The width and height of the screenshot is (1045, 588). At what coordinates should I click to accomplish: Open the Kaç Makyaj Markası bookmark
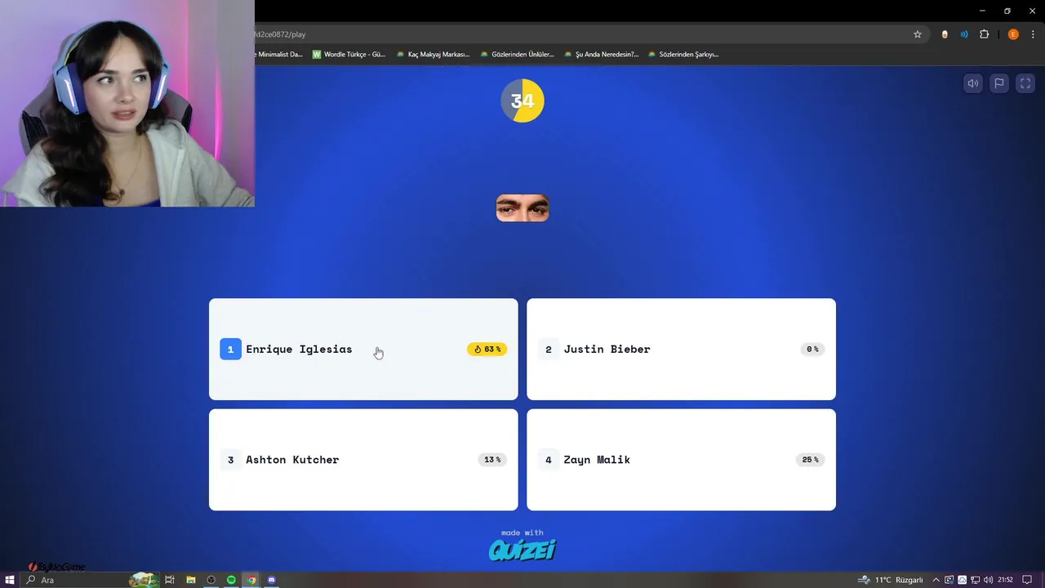click(433, 54)
